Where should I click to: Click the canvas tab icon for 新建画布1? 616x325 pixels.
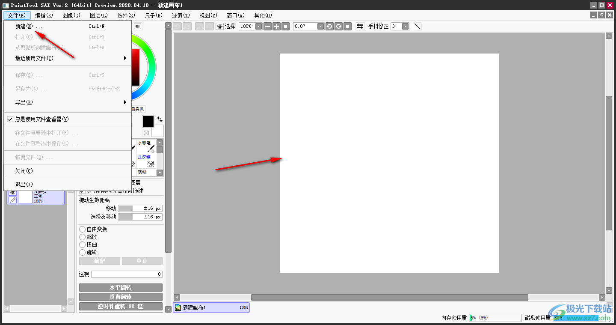pos(178,307)
